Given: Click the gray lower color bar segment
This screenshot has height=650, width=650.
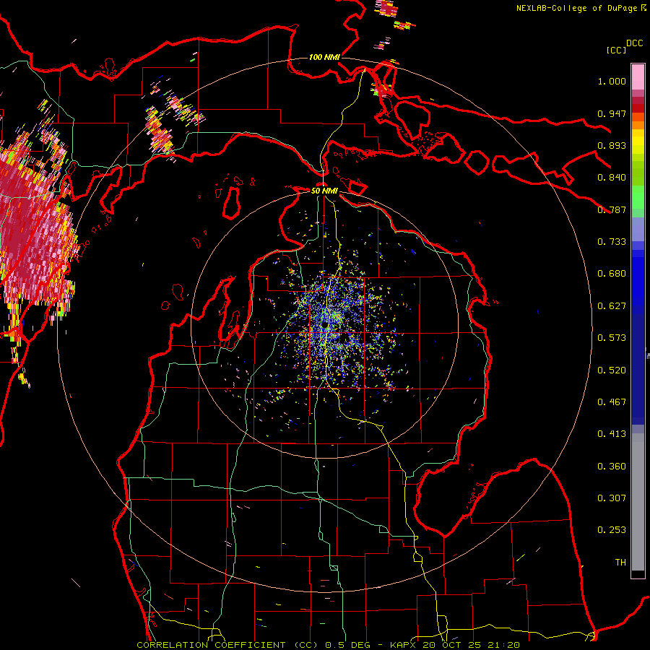Looking at the screenshot, I should tap(638, 502).
